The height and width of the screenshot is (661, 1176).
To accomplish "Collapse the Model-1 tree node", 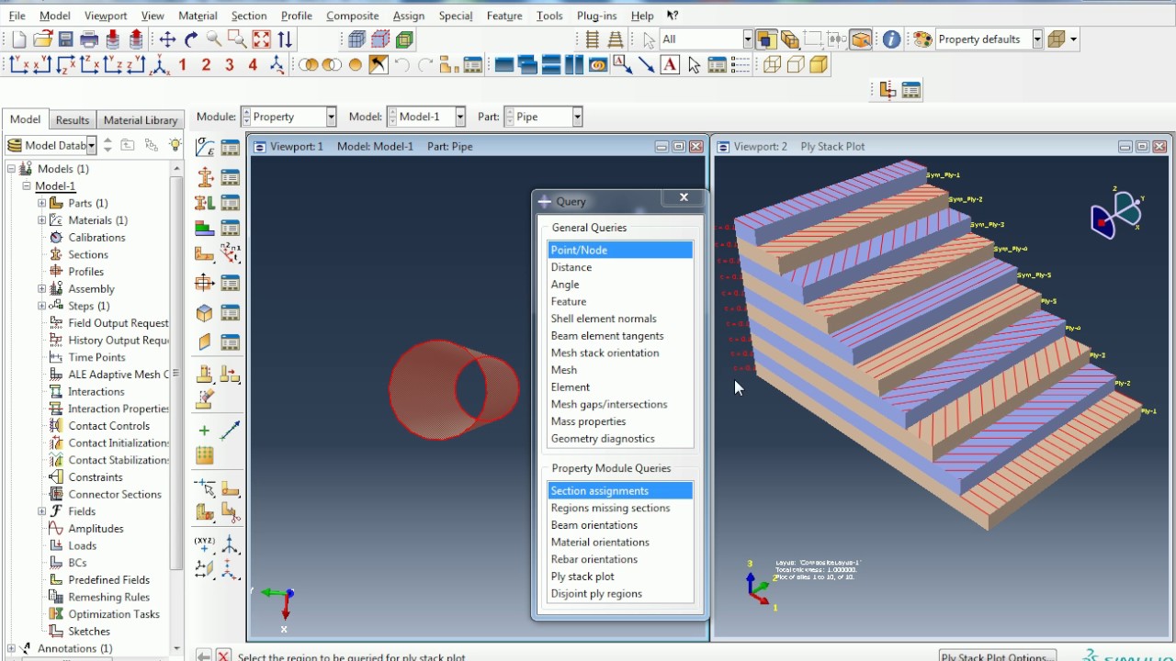I will pyautogui.click(x=27, y=186).
